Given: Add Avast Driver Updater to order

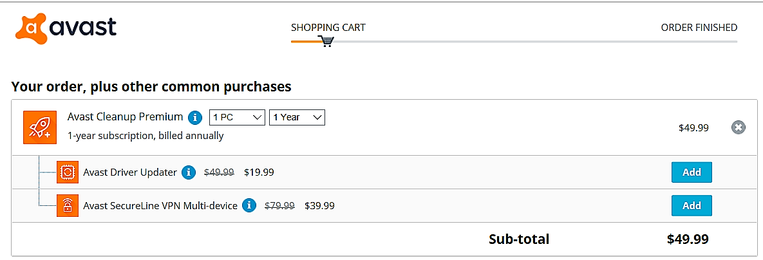Looking at the screenshot, I should coord(692,172).
